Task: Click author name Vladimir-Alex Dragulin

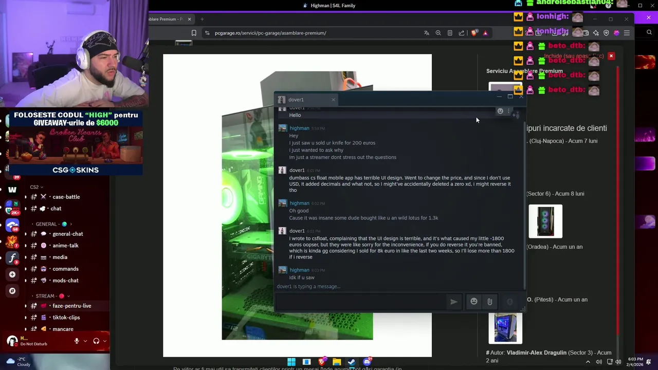Action: pyautogui.click(x=536, y=353)
